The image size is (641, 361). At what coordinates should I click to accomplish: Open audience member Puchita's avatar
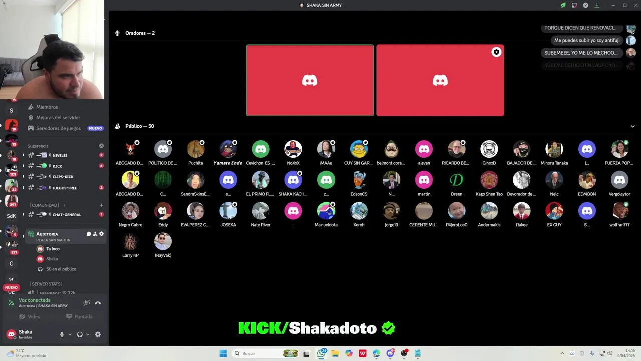pyautogui.click(x=196, y=149)
